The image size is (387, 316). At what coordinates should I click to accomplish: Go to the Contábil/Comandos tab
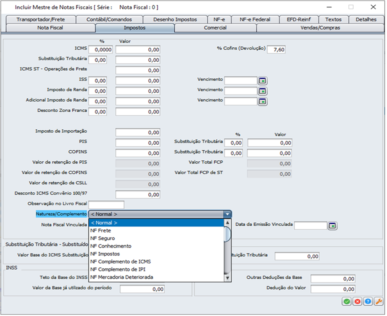109,19
